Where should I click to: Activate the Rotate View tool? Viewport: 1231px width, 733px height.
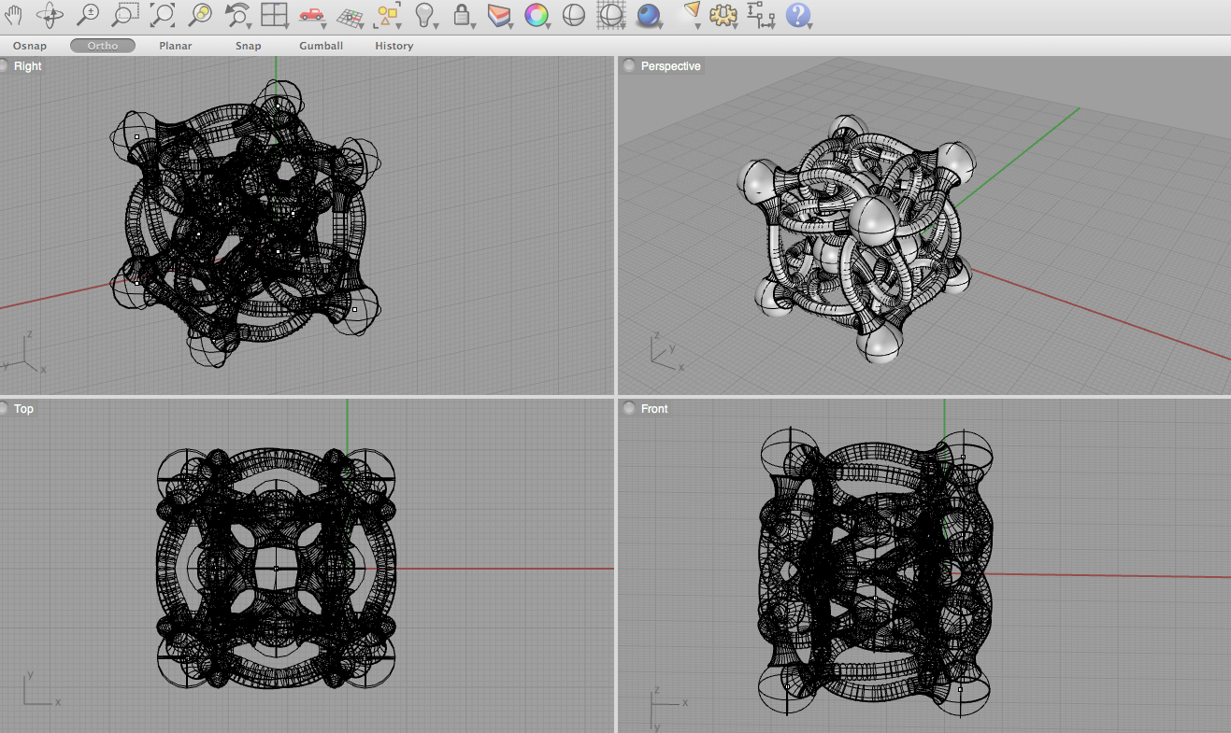click(50, 14)
